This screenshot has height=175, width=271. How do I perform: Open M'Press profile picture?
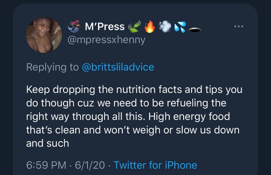point(44,35)
